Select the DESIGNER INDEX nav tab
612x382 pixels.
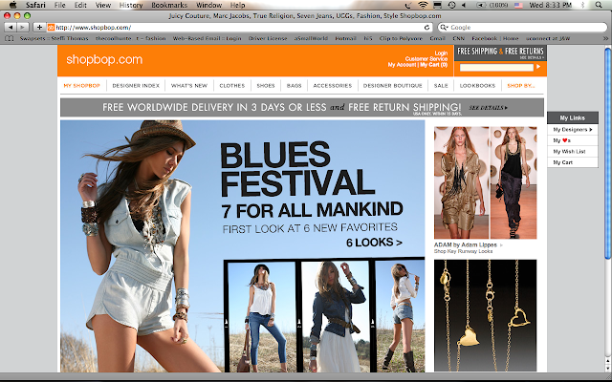136,85
